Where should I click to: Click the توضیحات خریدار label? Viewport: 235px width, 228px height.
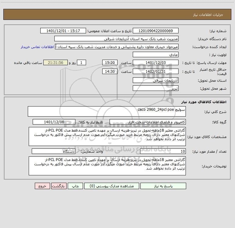[x=214, y=166]
